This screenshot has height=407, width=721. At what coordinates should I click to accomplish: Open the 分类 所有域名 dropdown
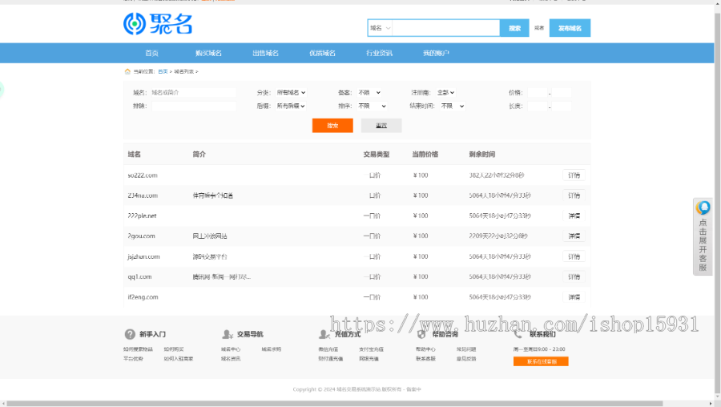291,92
